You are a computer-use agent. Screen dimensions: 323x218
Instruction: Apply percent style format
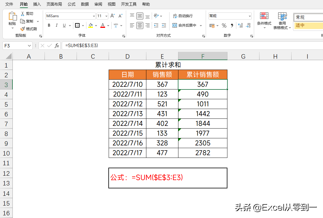(224, 25)
